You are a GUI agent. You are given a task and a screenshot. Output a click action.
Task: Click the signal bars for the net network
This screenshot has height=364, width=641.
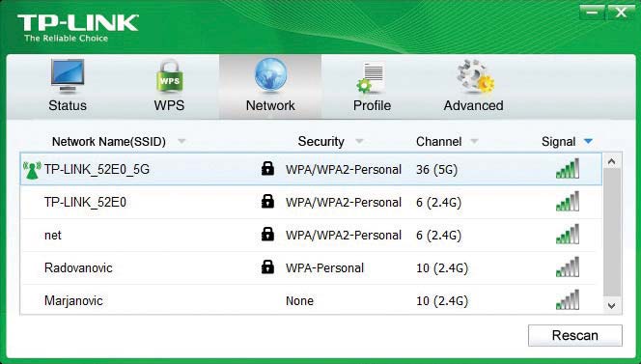[x=568, y=234]
